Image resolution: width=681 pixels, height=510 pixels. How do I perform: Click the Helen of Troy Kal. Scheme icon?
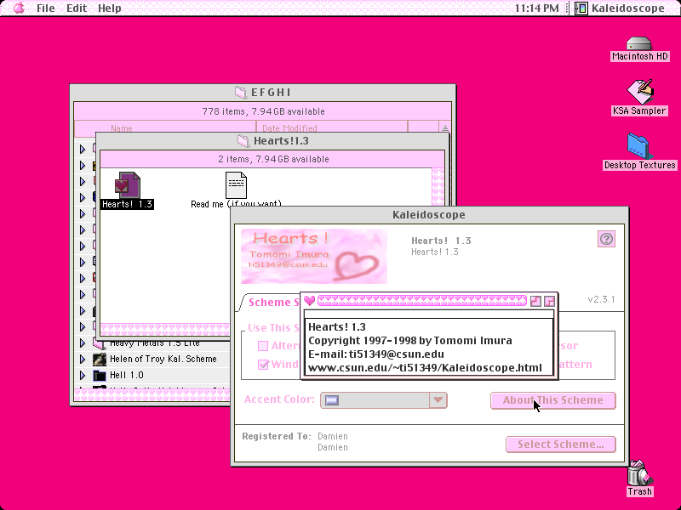[100, 359]
